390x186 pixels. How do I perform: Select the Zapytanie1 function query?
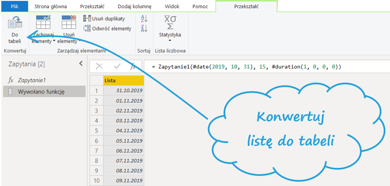(31, 80)
